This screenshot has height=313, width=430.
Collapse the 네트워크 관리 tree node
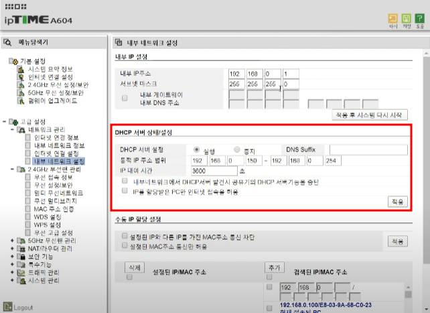tap(12, 129)
